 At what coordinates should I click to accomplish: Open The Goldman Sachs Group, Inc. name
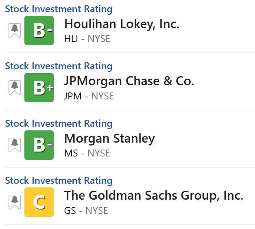(154, 196)
